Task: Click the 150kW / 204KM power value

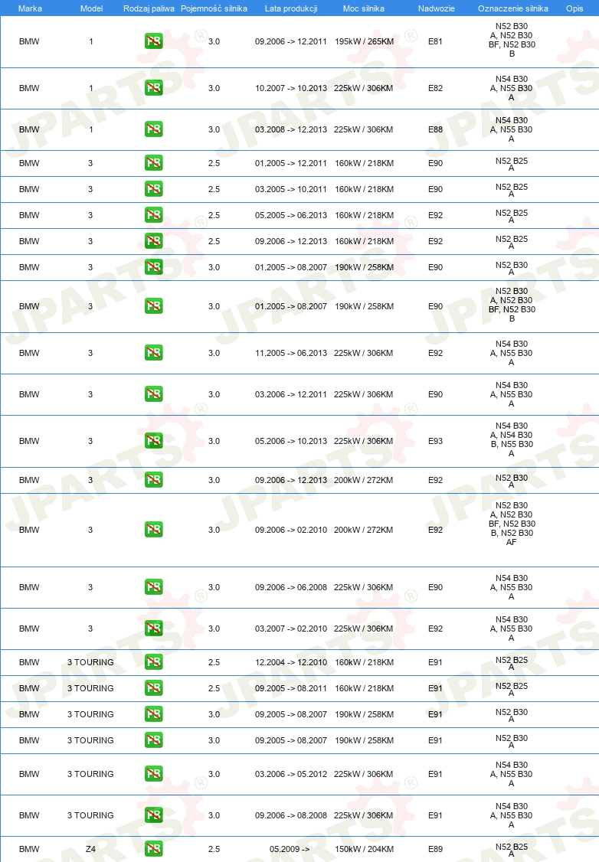Action: 364,849
